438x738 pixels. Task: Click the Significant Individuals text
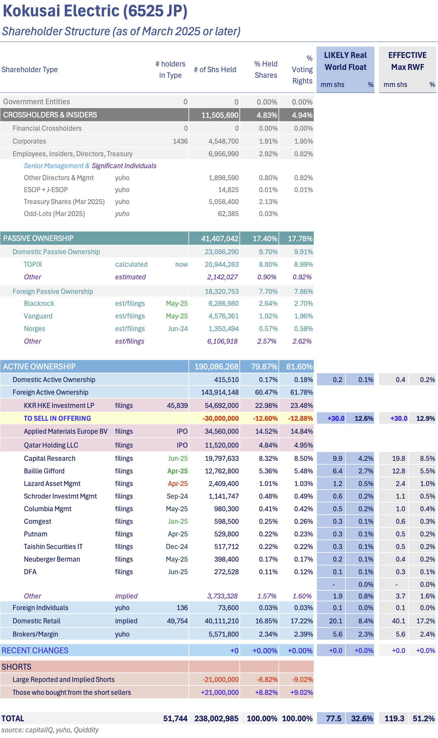pos(124,166)
